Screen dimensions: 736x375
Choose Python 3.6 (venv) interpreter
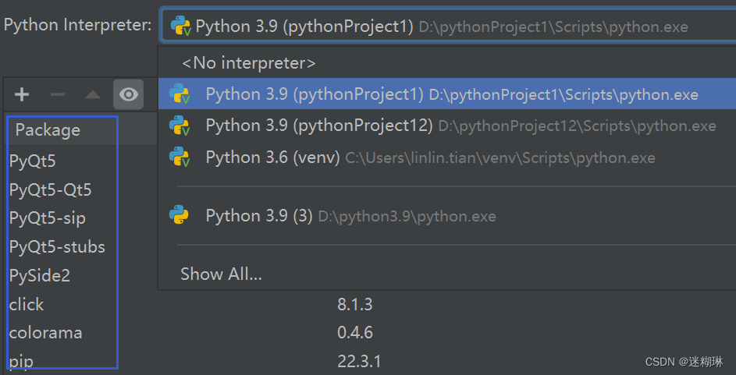(x=447, y=157)
